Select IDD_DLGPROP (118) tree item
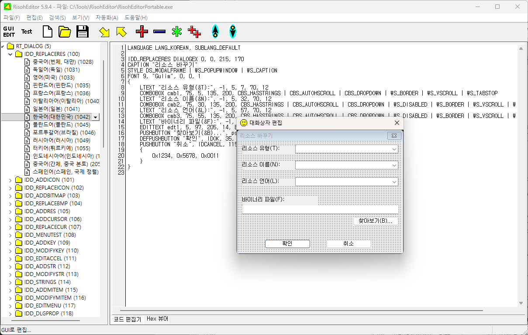Screen dimensions: 528x335 [x=48, y=314]
